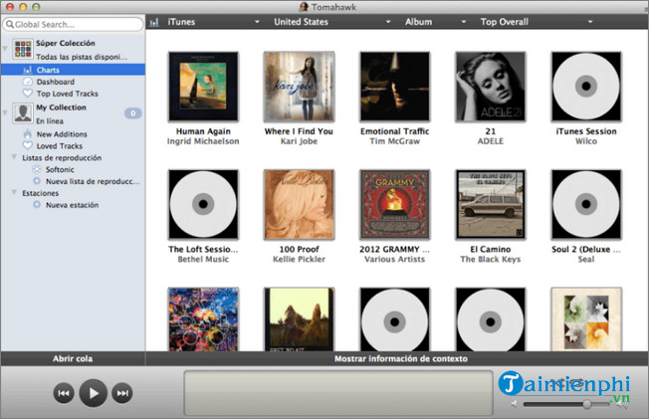Viewport: 649px width, 419px height.
Task: Click the My Collection avatar icon
Action: click(x=22, y=112)
